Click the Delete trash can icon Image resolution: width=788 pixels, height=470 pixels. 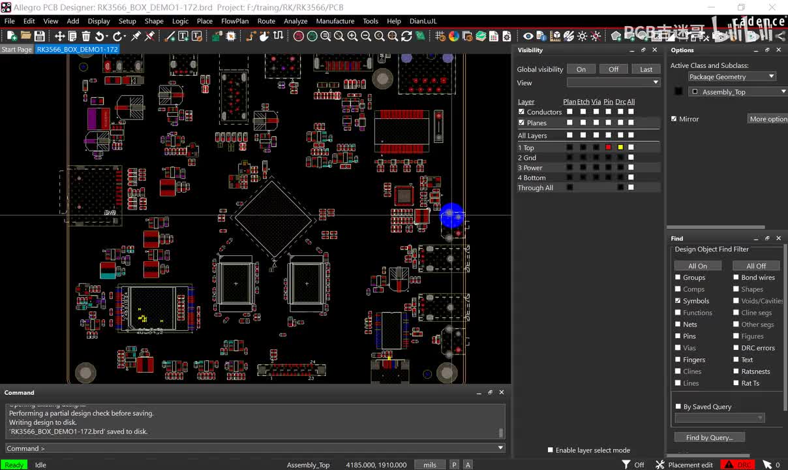(86, 36)
